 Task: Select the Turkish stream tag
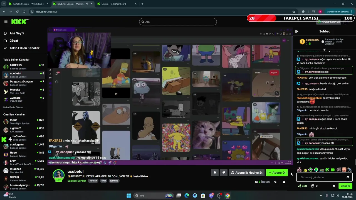click(93, 181)
